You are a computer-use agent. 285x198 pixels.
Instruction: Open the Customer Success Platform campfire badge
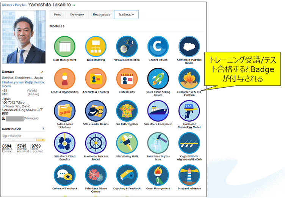click(x=189, y=79)
